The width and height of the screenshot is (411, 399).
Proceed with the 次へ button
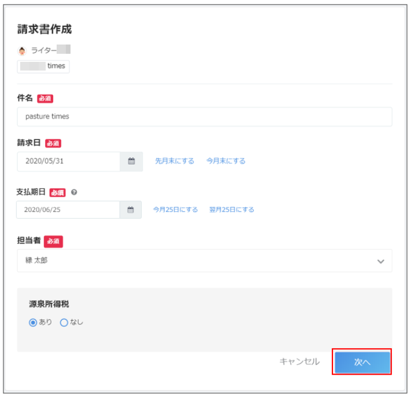click(x=362, y=362)
